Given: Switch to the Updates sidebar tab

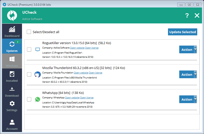Looking at the screenshot, I should 12,46.
